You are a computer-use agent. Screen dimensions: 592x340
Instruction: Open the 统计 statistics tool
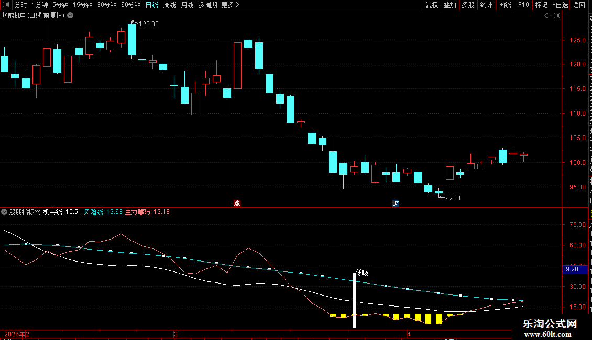point(486,5)
